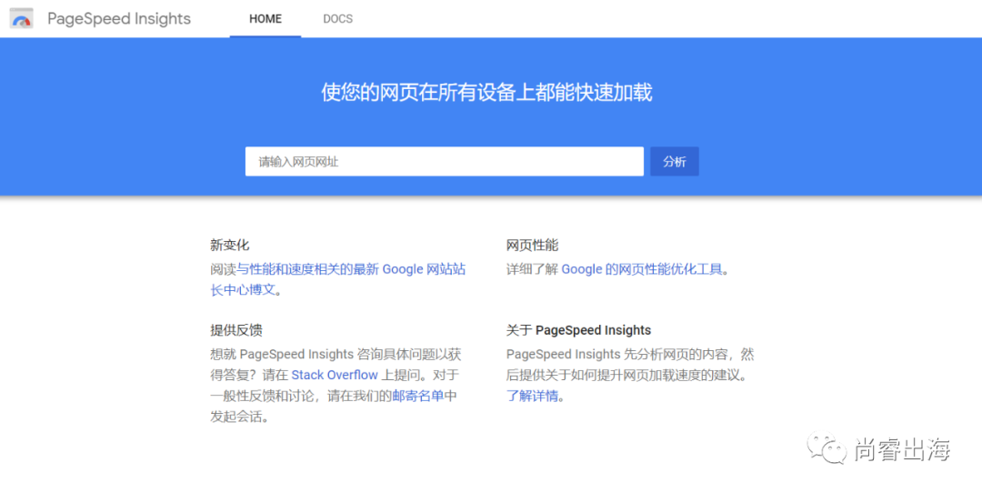Switch to the DOCS tab
The image size is (982, 493).
[x=337, y=19]
